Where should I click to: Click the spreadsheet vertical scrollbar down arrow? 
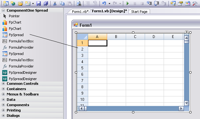pos(186,103)
